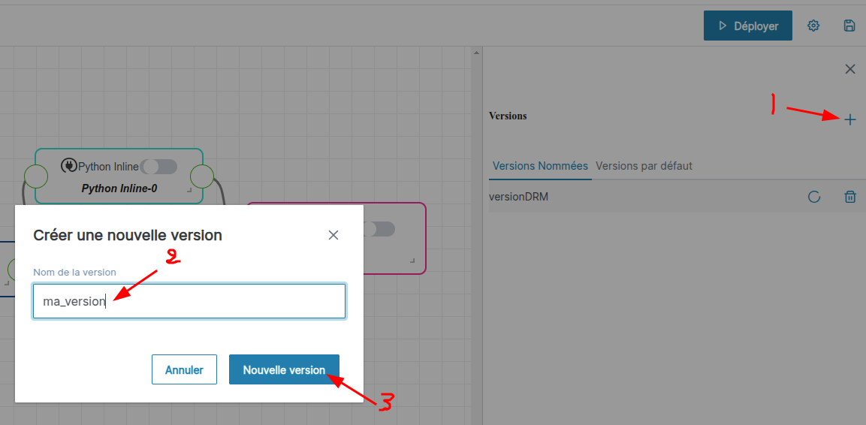The width and height of the screenshot is (866, 425).
Task: Click the Python Inline node's right output port
Action: 202,176
